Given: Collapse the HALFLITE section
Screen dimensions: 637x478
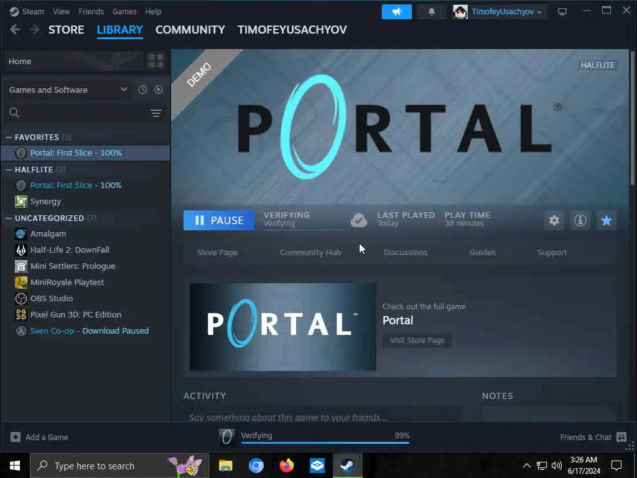Looking at the screenshot, I should pos(9,169).
